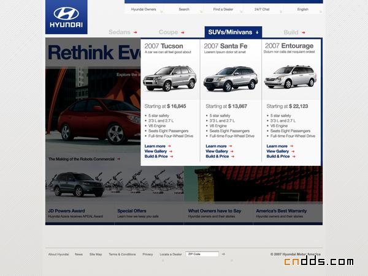The height and width of the screenshot is (276, 368).
Task: Submit ZIP code with arrow button
Action: pos(223,254)
